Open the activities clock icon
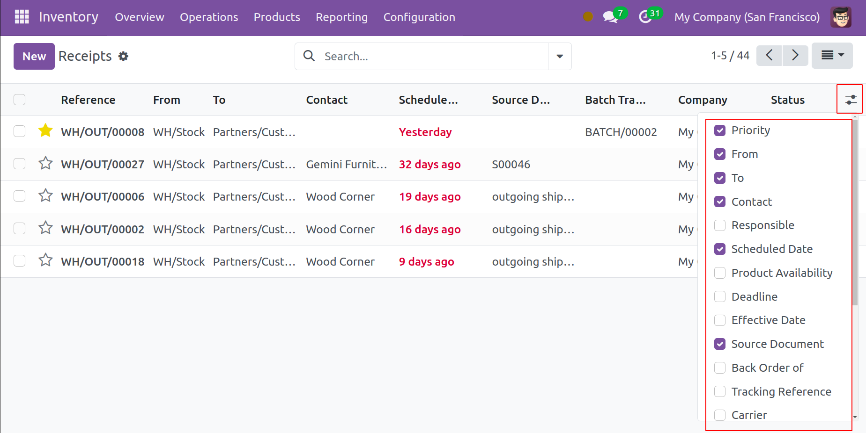Screen dimensions: 866x433 [x=645, y=17]
